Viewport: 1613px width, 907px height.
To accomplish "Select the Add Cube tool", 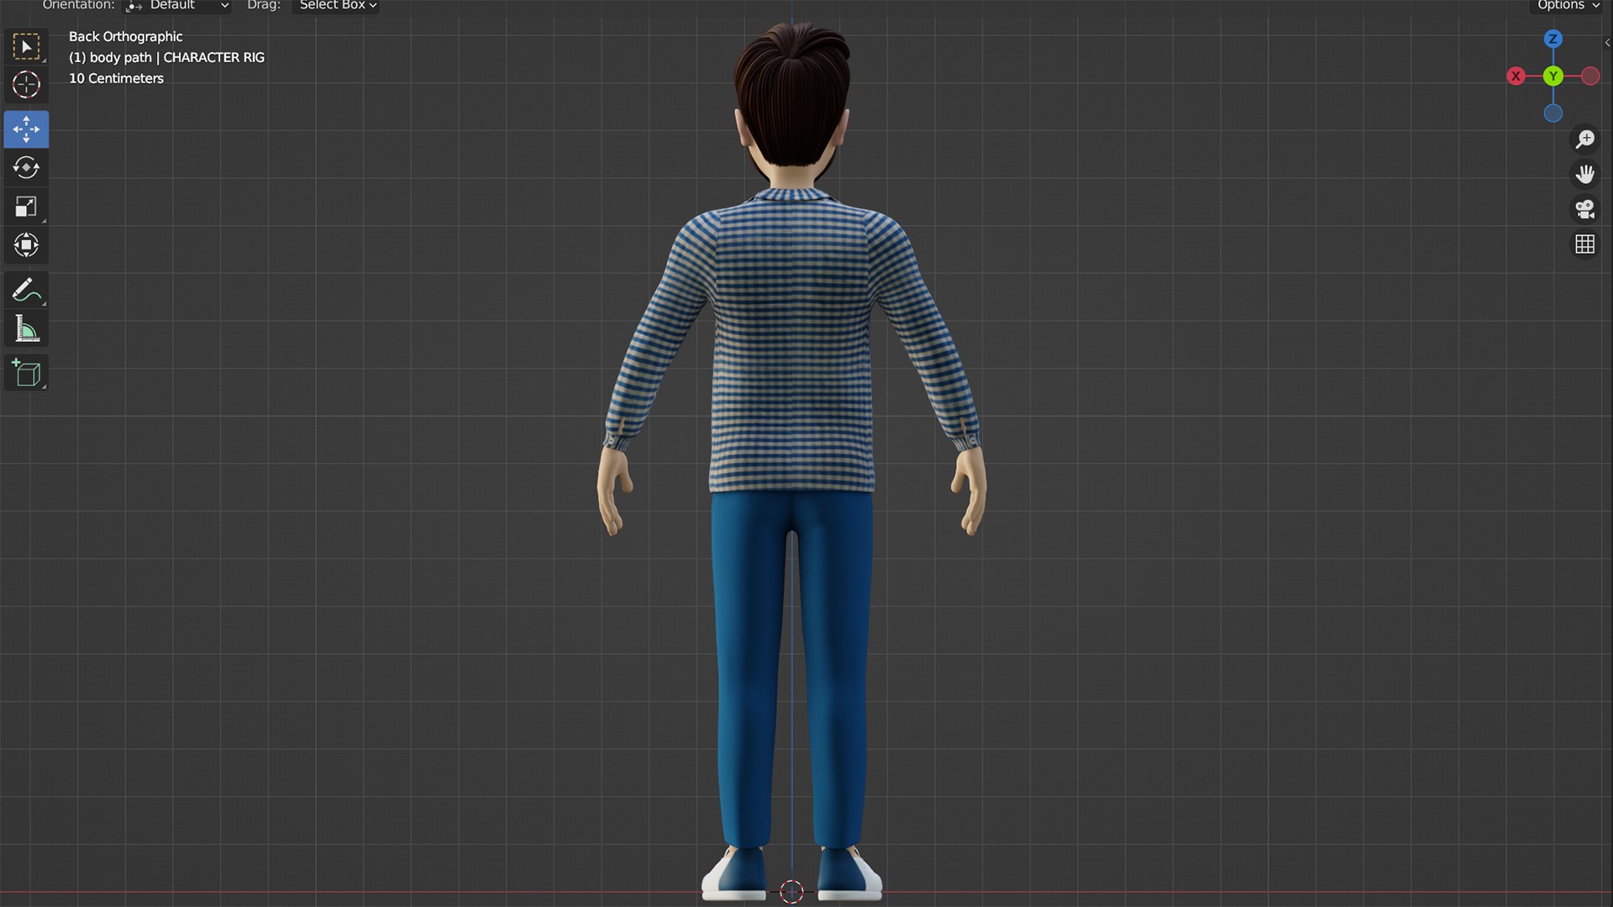I will [26, 373].
